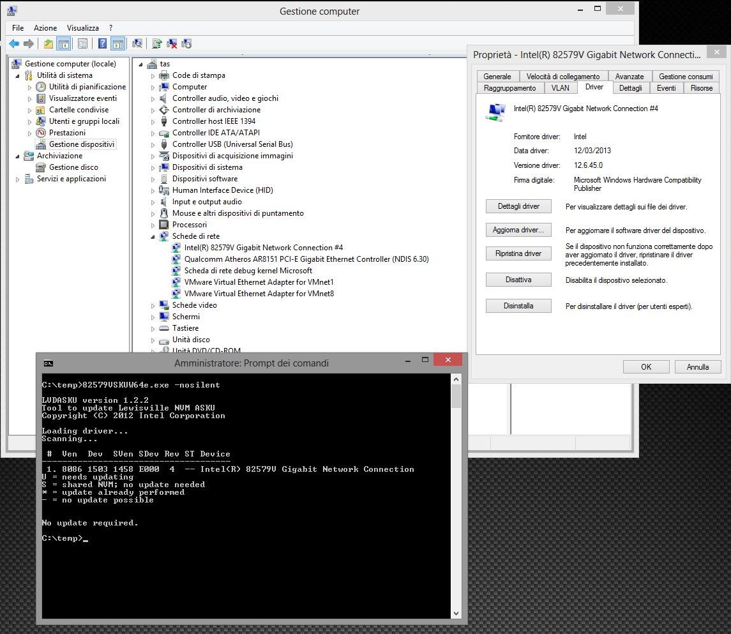This screenshot has height=634, width=731.
Task: Toggle the action pane toolbar icon
Action: tap(118, 44)
